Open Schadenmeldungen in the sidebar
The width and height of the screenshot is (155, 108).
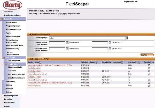click(16, 78)
